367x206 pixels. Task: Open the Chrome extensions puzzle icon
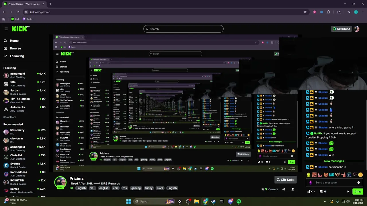[x=329, y=12]
